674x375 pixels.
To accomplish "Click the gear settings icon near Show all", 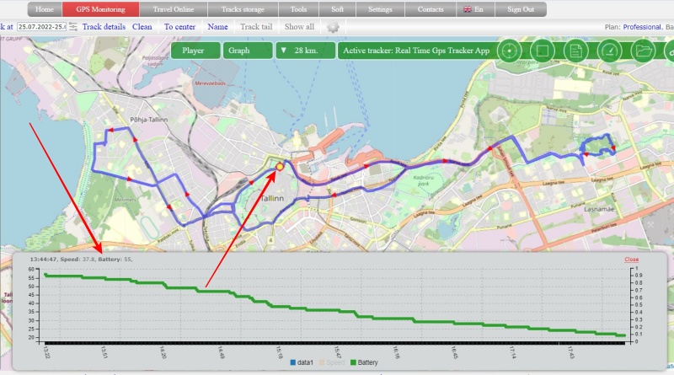I will coord(333,27).
